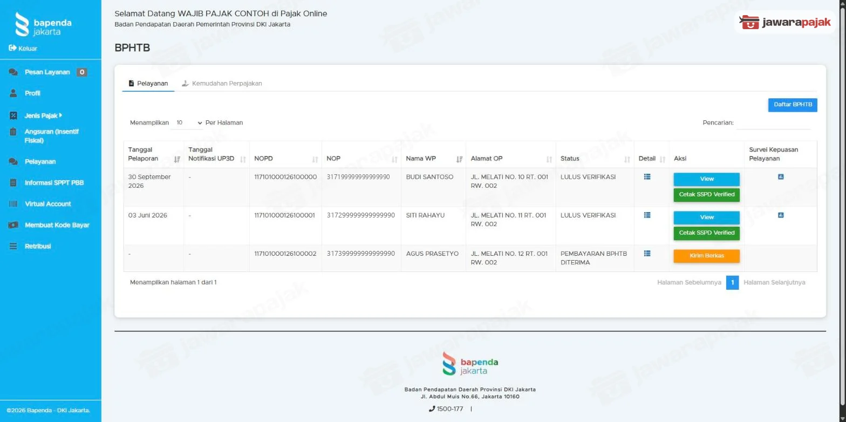This screenshot has height=422, width=846.
Task: Click the Virtual Account barcode icon
Action: (13, 204)
